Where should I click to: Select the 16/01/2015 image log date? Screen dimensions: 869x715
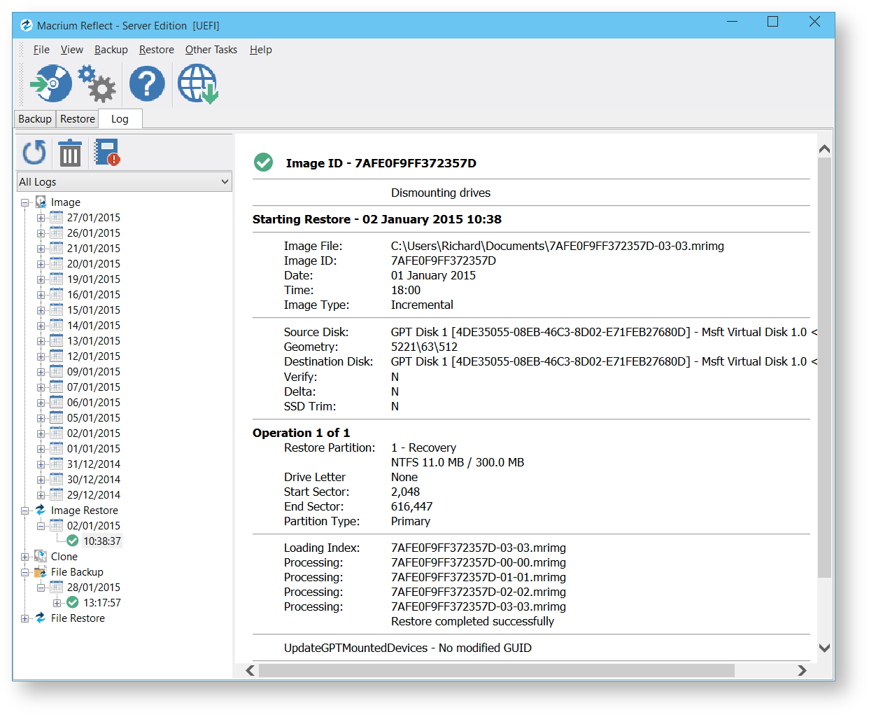94,294
